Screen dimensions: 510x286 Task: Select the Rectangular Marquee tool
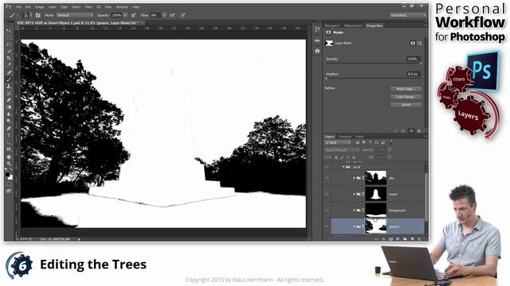[9, 37]
